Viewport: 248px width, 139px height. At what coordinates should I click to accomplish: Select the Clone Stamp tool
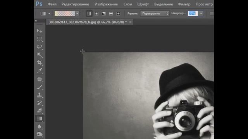coord(40,95)
